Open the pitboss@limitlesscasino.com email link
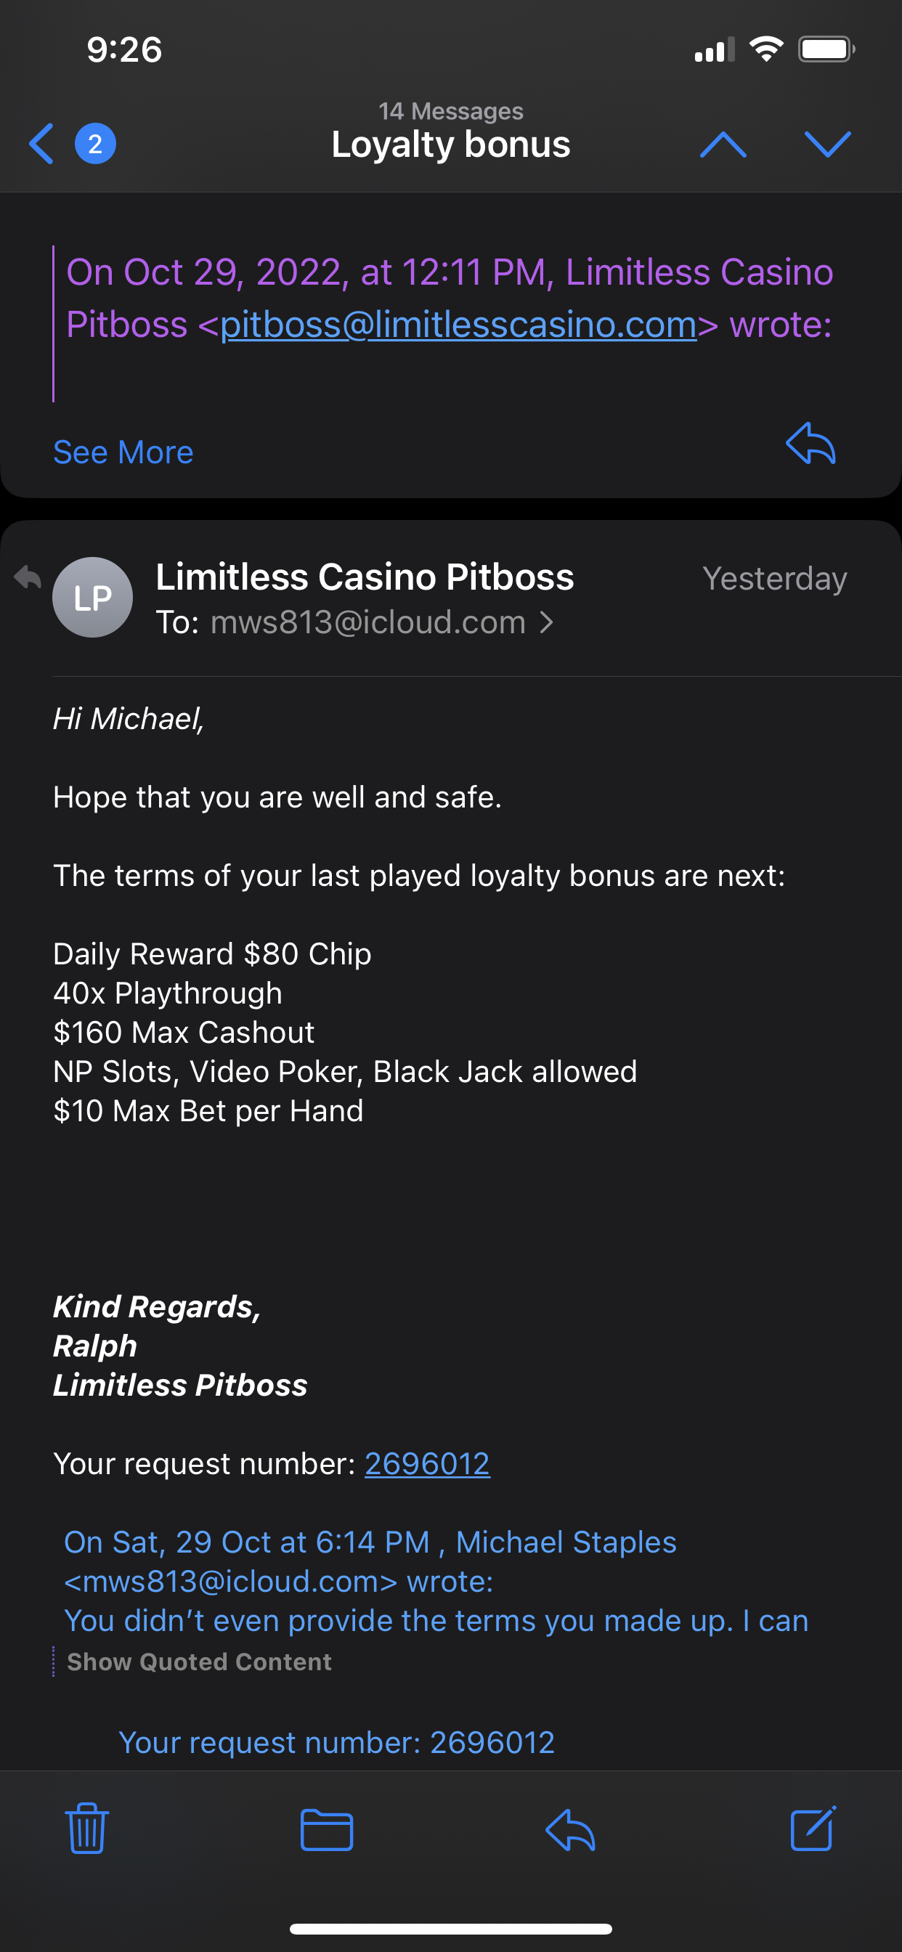This screenshot has height=1952, width=902. tap(458, 325)
